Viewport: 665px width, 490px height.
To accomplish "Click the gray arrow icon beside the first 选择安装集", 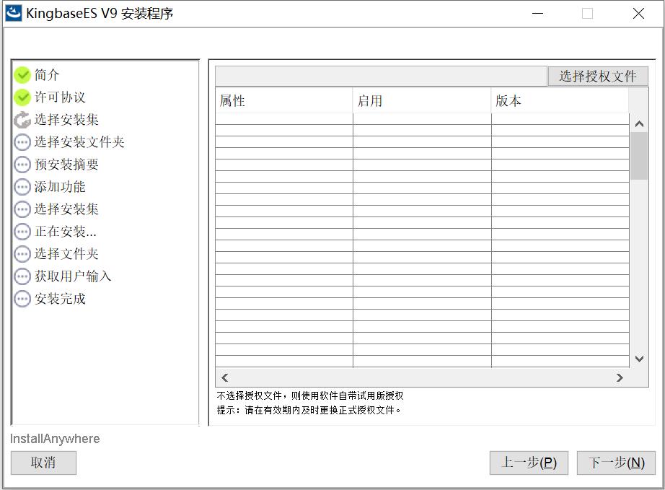I will 22,120.
